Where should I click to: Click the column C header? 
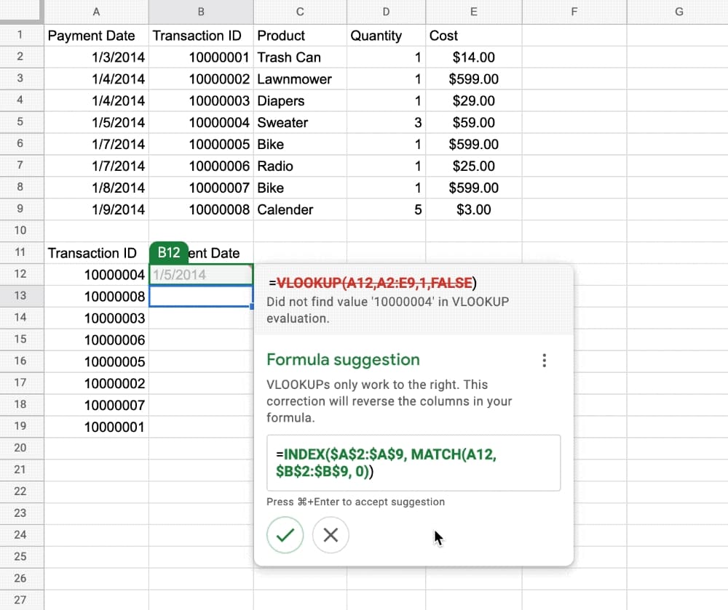coord(300,11)
